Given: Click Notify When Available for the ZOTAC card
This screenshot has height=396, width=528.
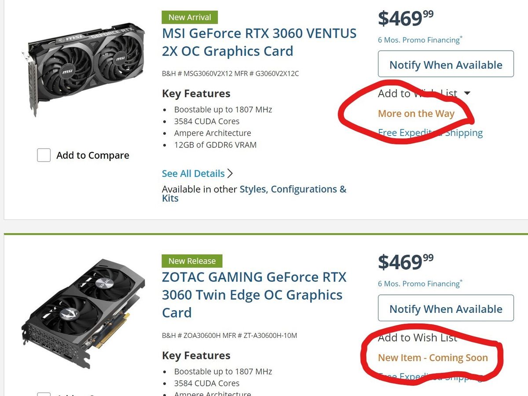Looking at the screenshot, I should [x=446, y=308].
